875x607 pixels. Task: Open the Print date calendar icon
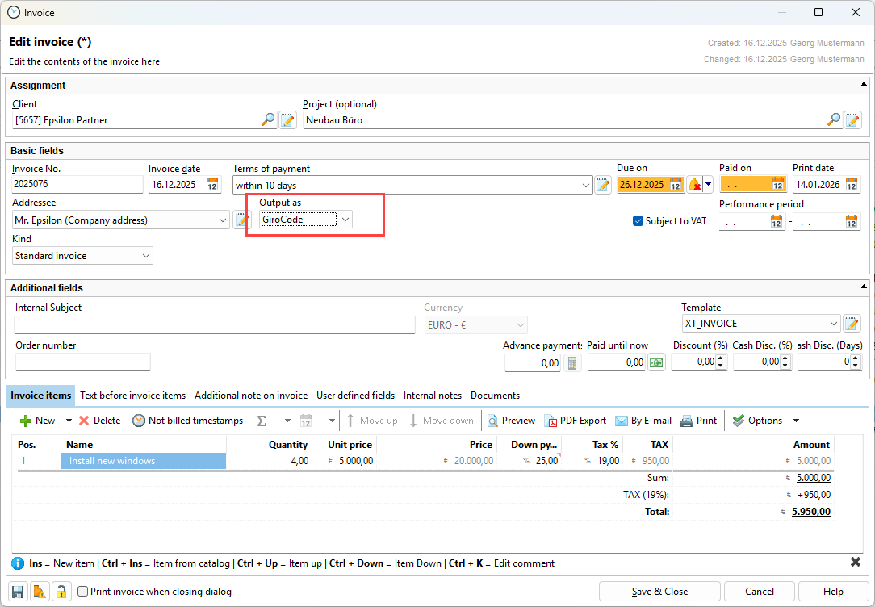pos(852,185)
